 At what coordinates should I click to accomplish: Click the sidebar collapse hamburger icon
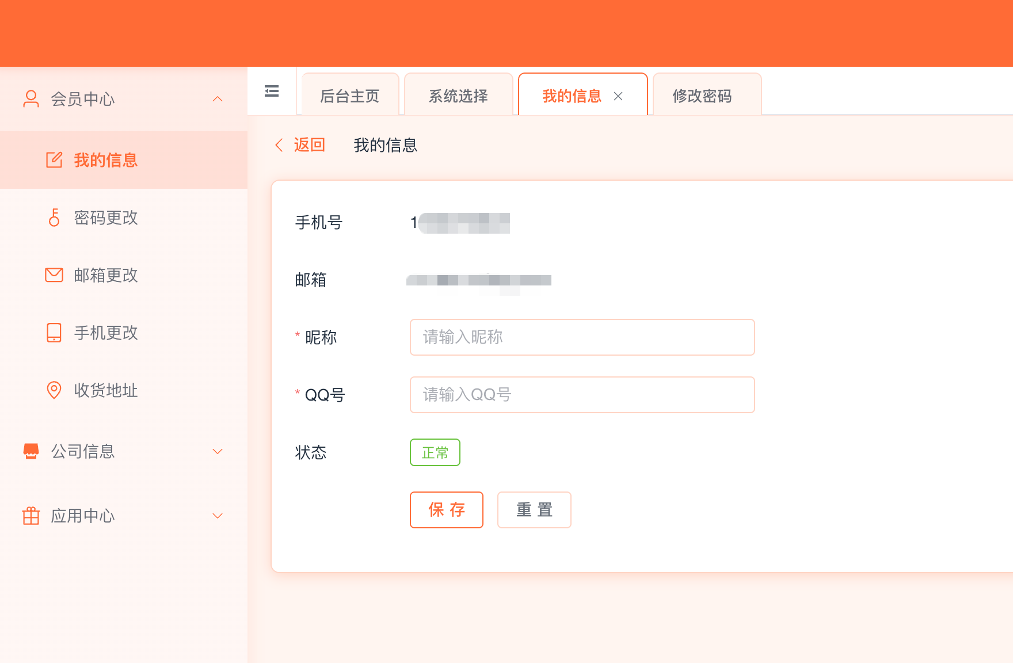[x=272, y=91]
